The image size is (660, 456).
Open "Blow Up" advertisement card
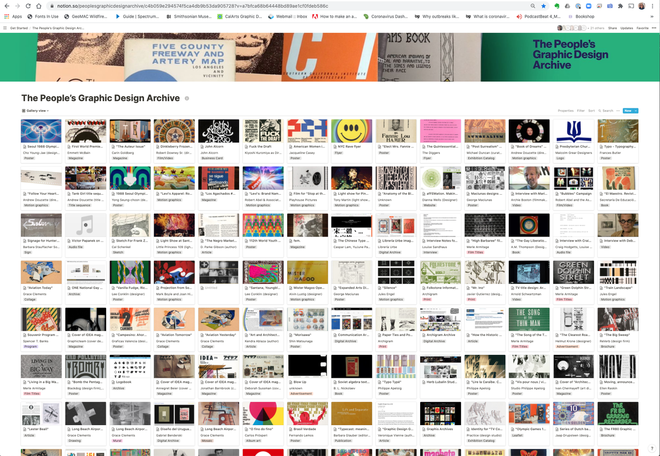307,376
